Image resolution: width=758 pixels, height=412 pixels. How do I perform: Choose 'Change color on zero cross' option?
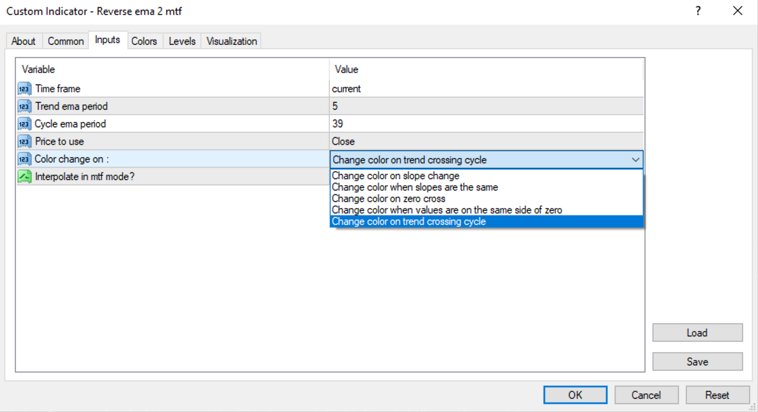[389, 199]
